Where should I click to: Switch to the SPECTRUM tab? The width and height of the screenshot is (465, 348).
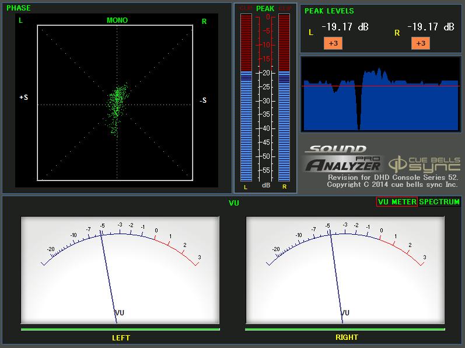point(439,202)
